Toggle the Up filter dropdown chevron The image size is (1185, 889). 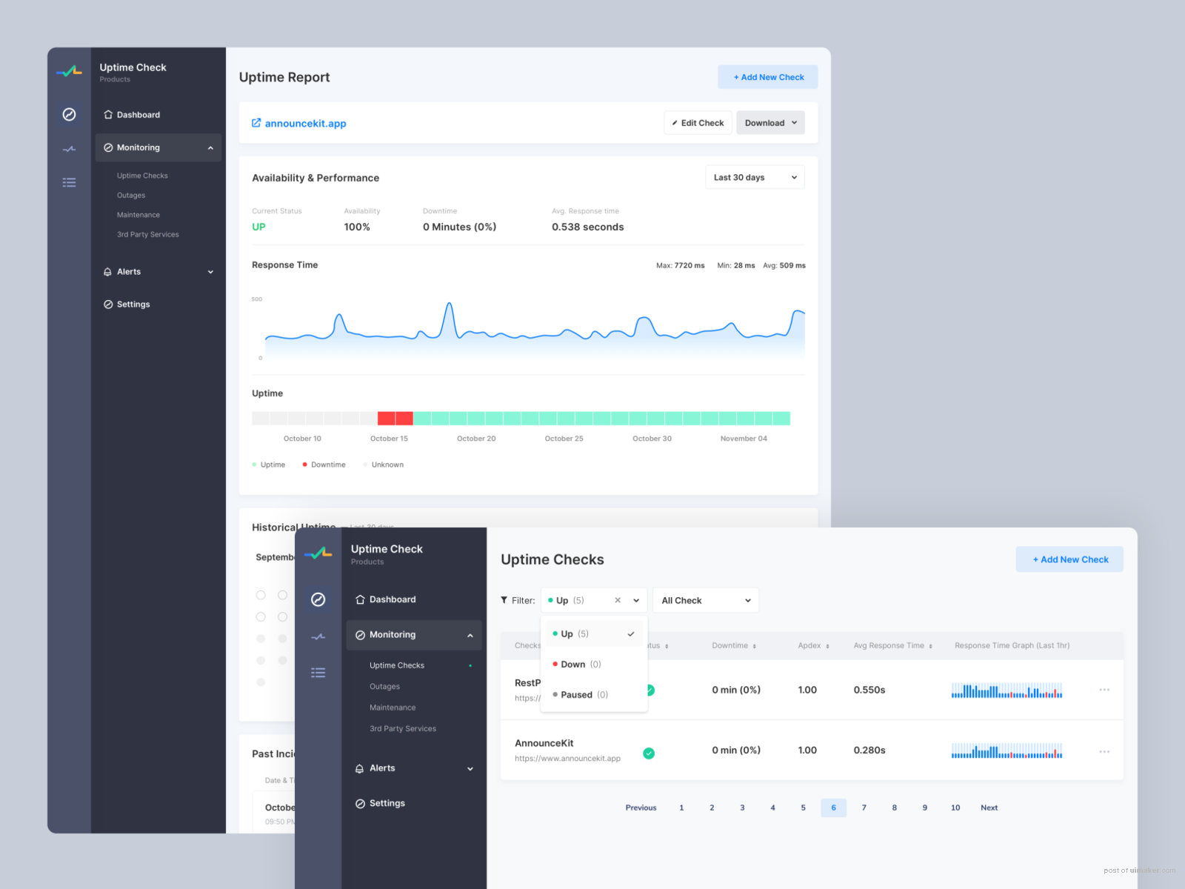pos(636,600)
